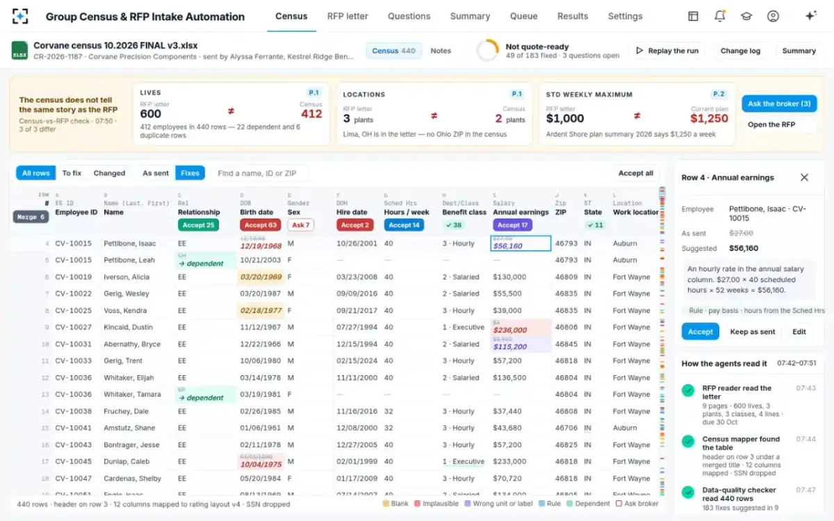The width and height of the screenshot is (834, 521).
Task: Open the Change log
Action: click(x=740, y=51)
